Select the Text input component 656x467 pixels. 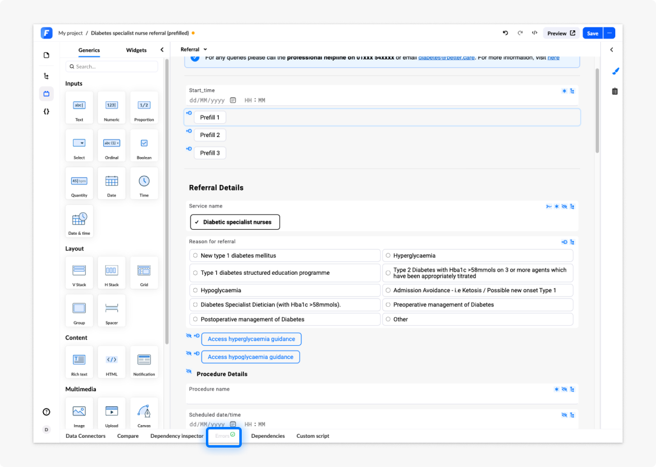pos(79,108)
